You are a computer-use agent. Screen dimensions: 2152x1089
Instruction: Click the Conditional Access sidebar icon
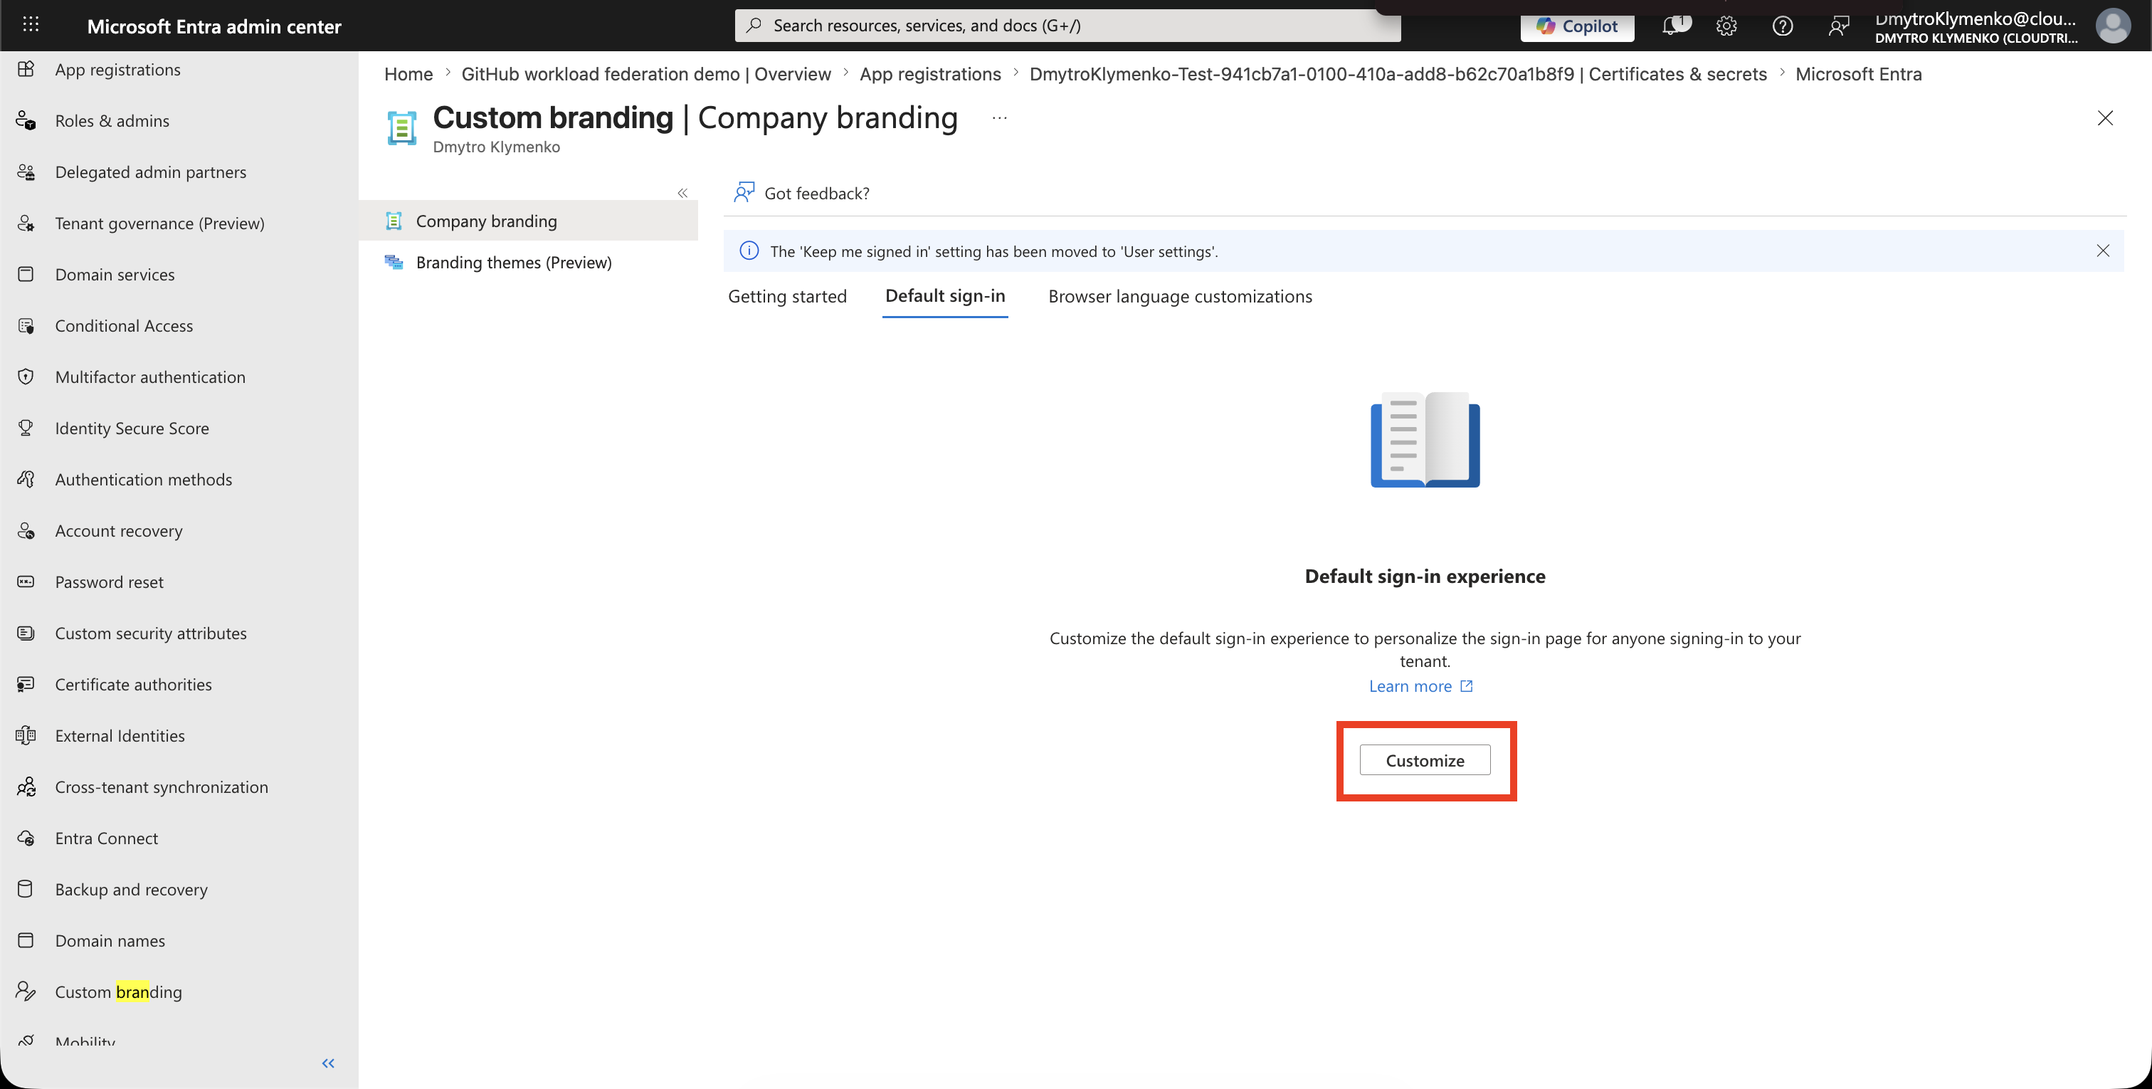coord(26,326)
